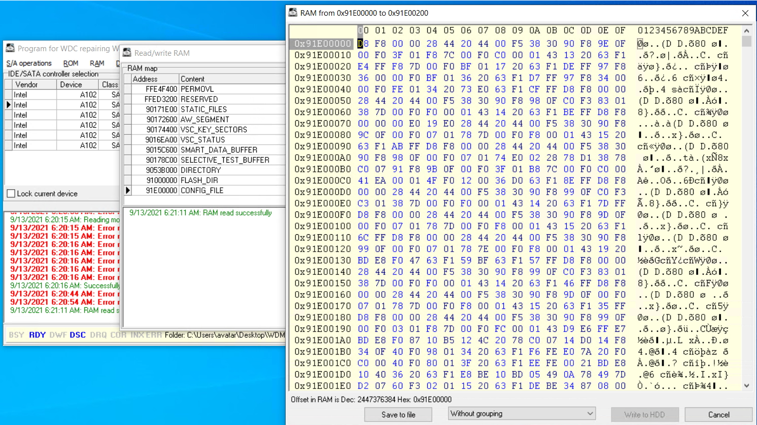757x425 pixels.
Task: Click the Device column header
Action: [78, 85]
